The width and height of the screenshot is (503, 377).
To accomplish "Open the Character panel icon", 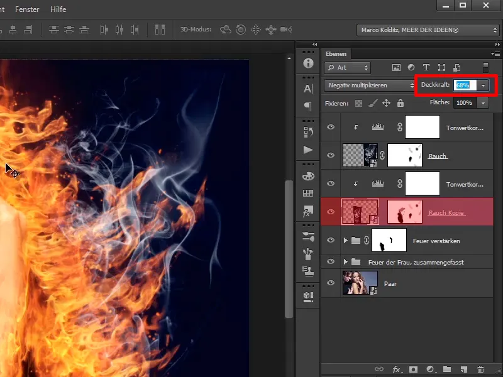I will tap(308, 89).
